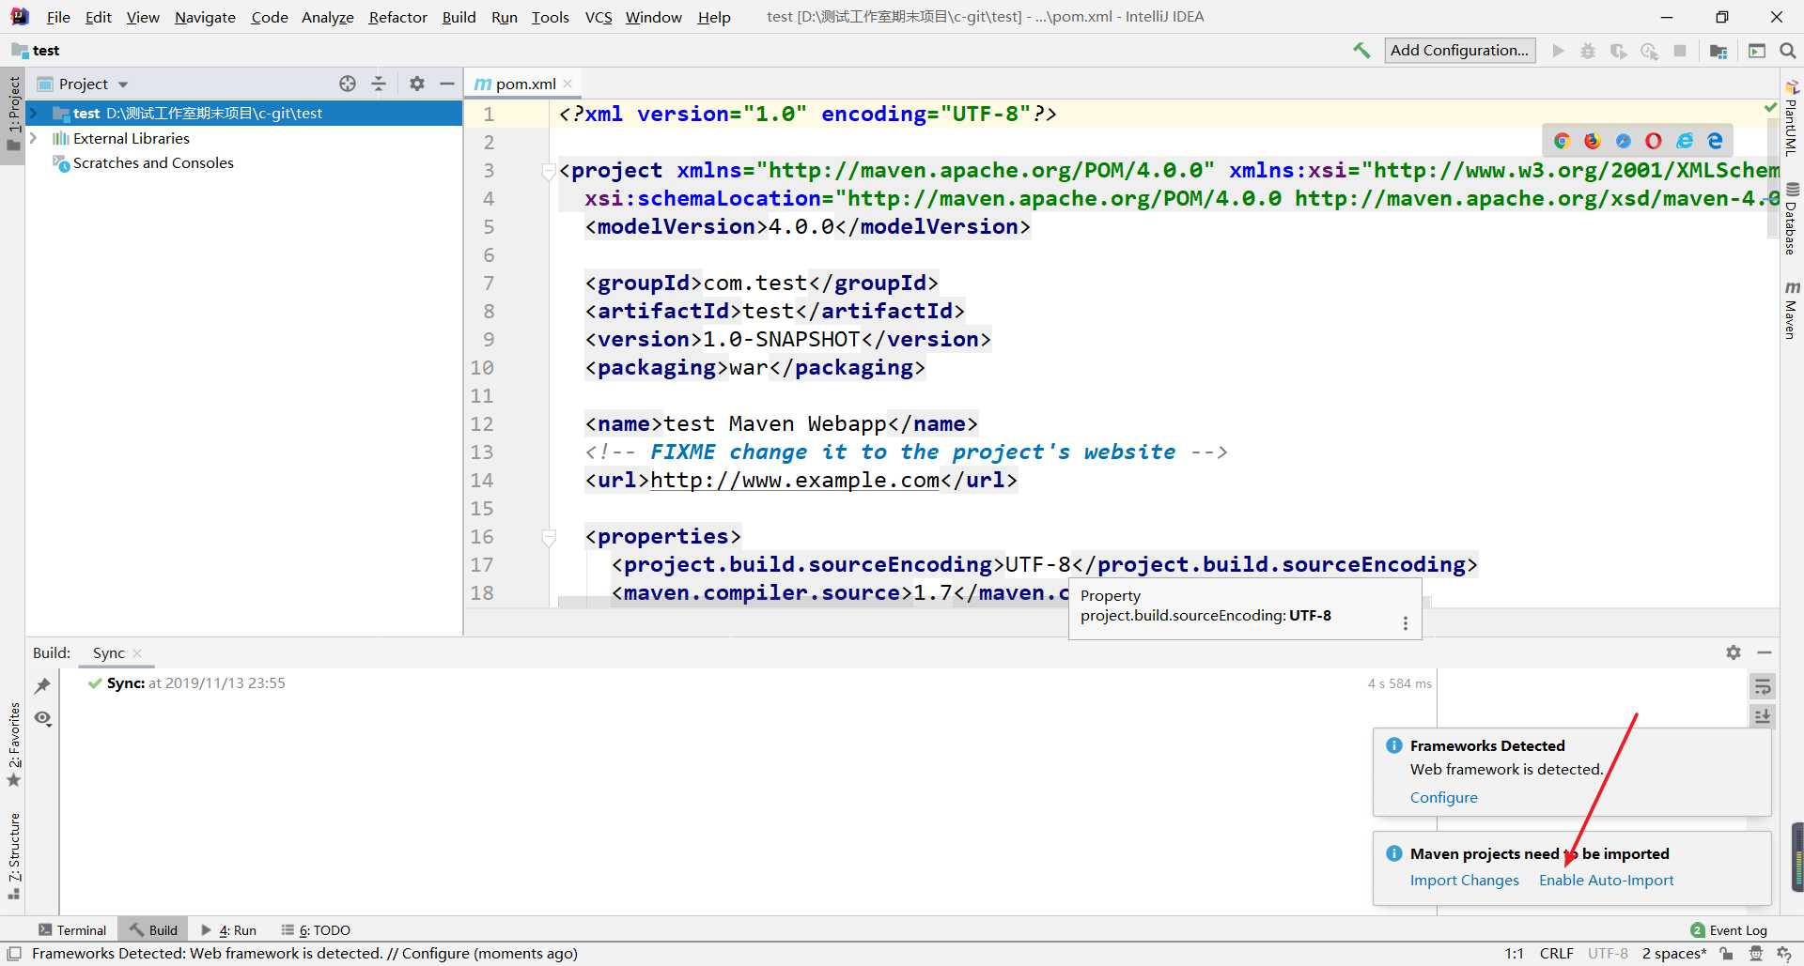Click Configure link in Frameworks Detected
1804x966 pixels.
[x=1443, y=798]
